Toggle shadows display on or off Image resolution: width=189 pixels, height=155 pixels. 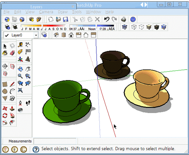[x=15, y=27]
